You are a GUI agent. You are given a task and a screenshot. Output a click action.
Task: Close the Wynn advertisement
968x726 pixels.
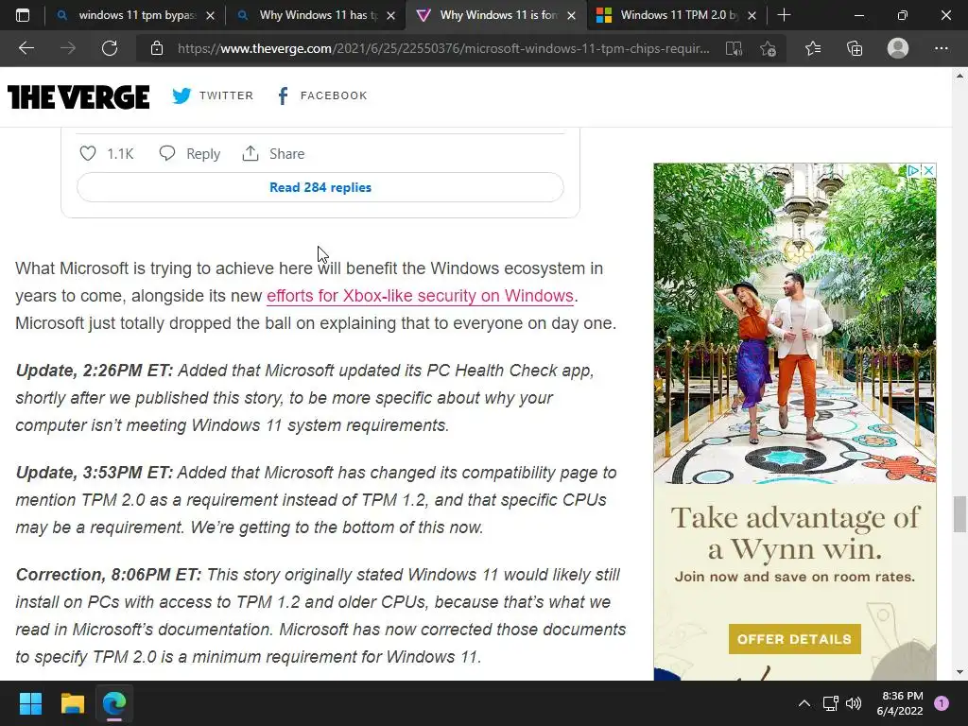tap(928, 170)
